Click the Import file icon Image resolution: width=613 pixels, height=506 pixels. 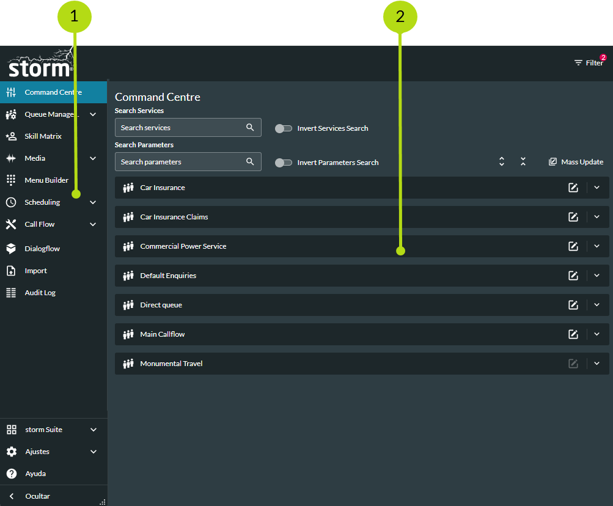[x=11, y=271]
